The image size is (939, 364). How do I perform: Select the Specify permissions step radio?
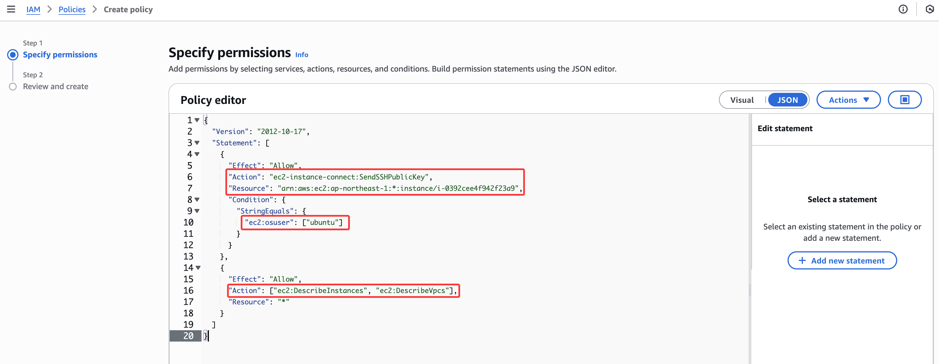13,55
